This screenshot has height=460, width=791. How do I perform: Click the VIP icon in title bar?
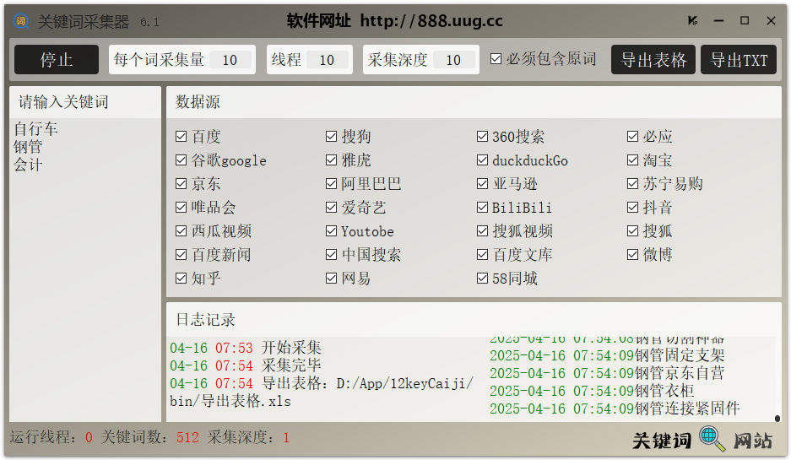point(692,21)
